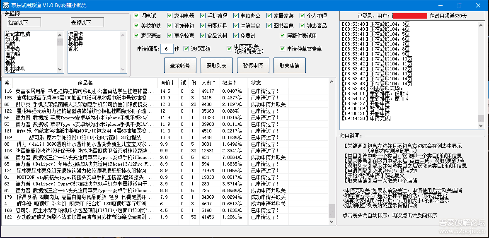The image size is (489, 238).
Task: Click the log panel scrollbar up arrow
Action: (x=481, y=26)
